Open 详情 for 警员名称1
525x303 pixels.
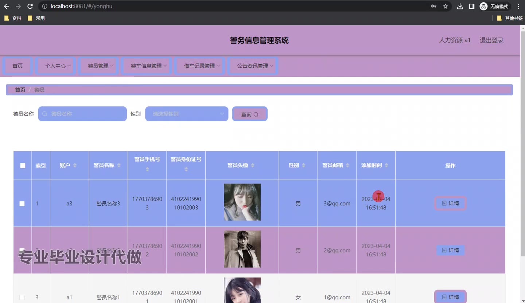click(450, 297)
